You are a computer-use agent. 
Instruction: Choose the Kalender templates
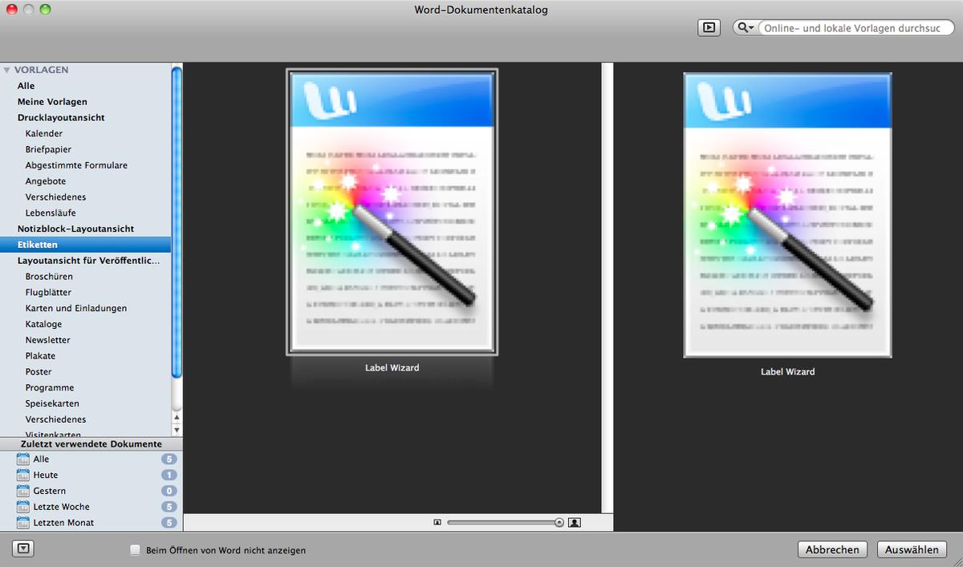coord(44,134)
